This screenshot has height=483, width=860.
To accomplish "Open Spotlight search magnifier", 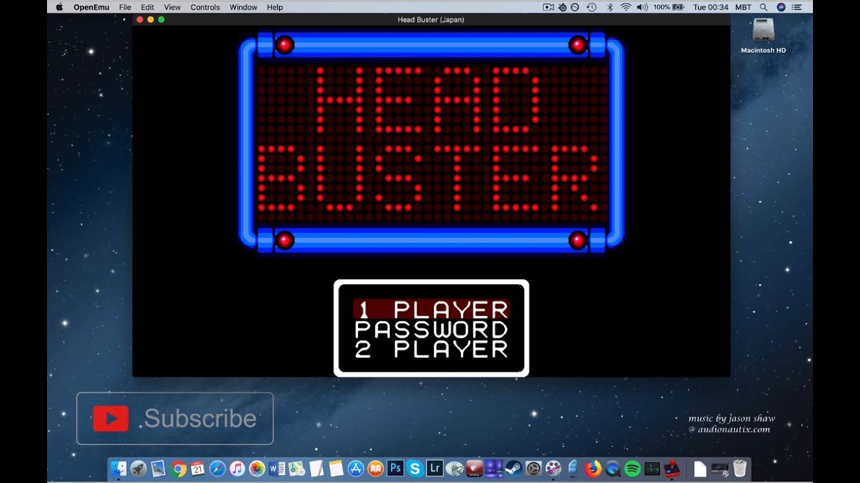I will (764, 7).
